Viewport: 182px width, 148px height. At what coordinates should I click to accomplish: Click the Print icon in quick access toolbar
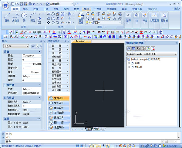[x=30, y=4]
